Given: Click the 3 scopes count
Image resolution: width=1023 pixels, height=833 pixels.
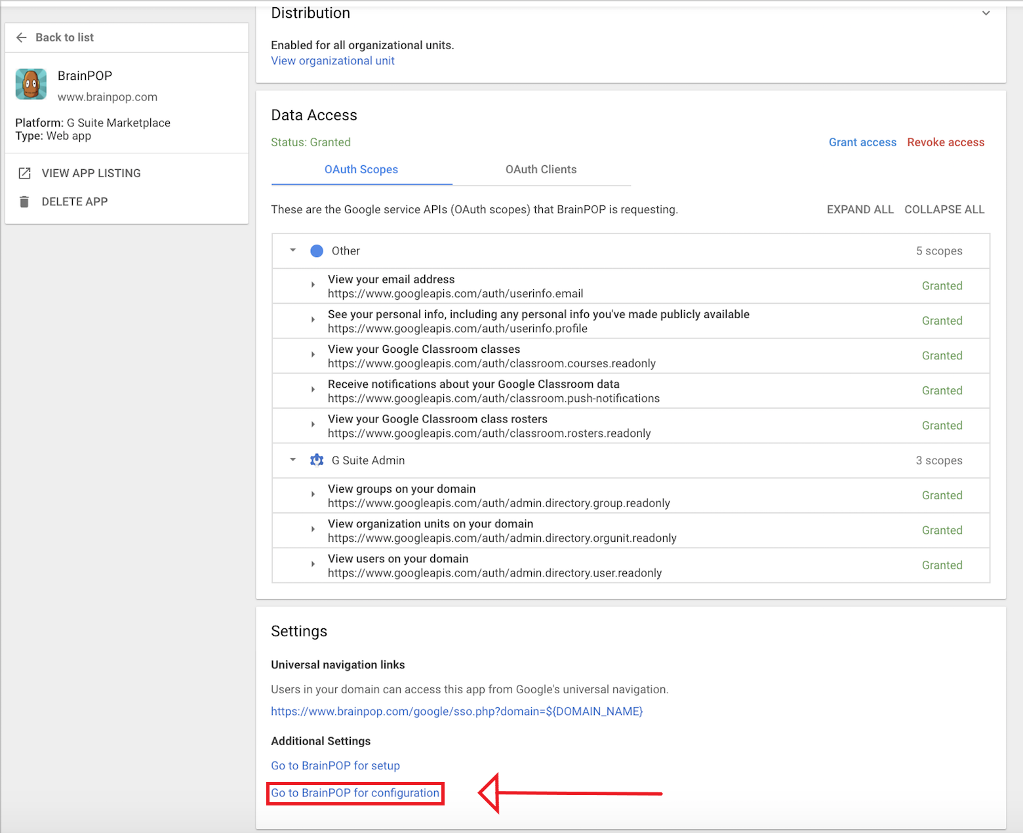Looking at the screenshot, I should tap(939, 460).
